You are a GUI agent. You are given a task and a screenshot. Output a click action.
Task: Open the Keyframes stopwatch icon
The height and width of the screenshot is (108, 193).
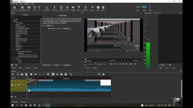point(85,8)
